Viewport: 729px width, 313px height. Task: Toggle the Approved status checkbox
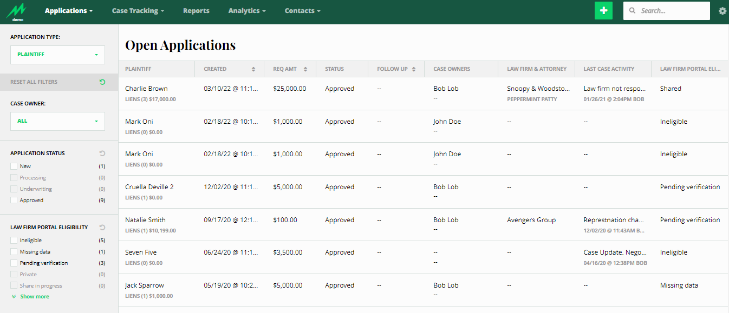(x=14, y=201)
